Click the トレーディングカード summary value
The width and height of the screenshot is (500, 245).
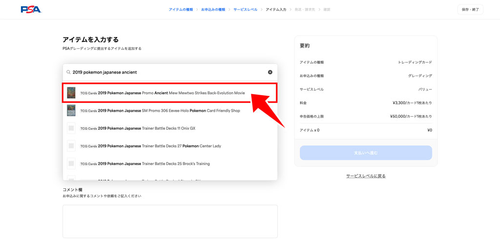click(415, 62)
